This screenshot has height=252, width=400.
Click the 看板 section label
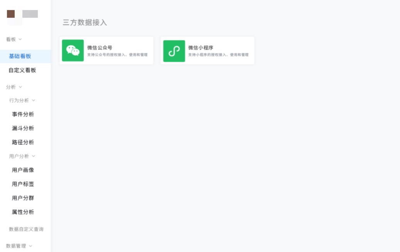[11, 39]
